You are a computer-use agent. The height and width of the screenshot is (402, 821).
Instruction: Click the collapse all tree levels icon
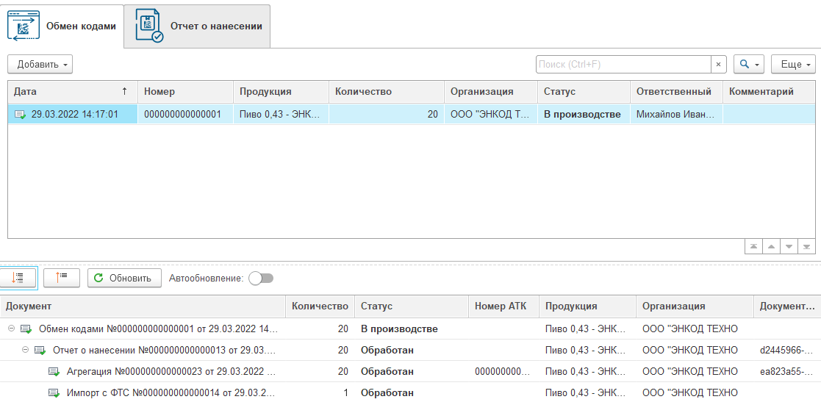tap(62, 278)
